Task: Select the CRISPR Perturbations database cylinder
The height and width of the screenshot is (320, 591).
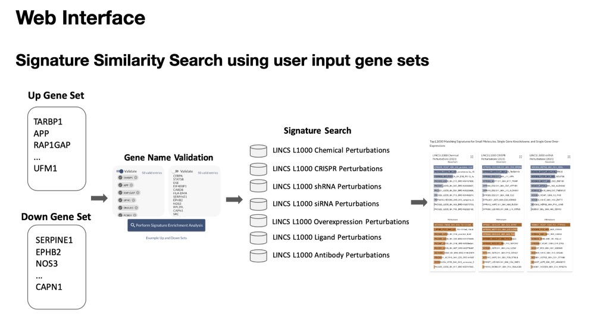Action: [x=258, y=169]
